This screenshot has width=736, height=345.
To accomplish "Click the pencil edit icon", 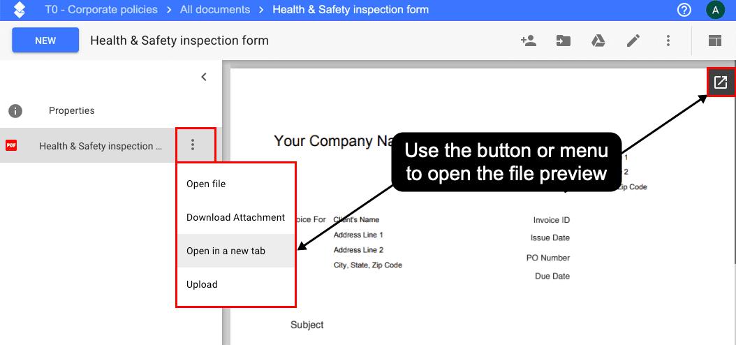I will (x=633, y=41).
